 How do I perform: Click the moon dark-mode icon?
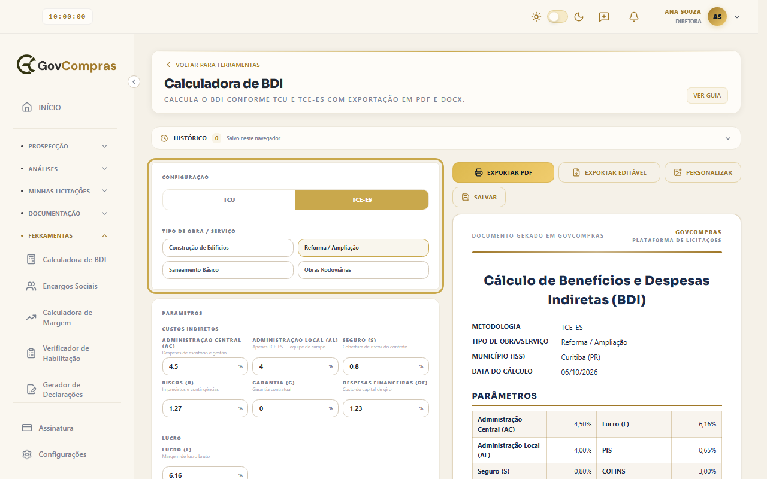click(x=579, y=17)
